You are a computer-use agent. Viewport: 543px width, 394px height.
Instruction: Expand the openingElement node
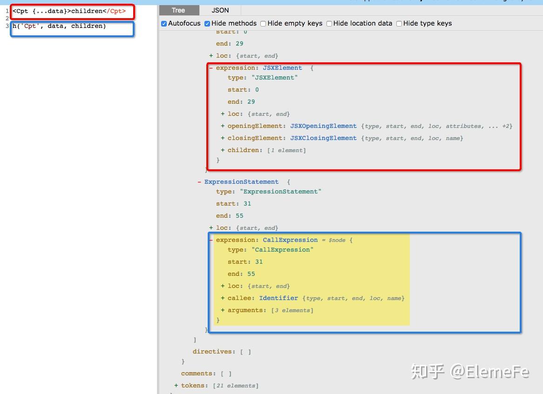pos(223,126)
